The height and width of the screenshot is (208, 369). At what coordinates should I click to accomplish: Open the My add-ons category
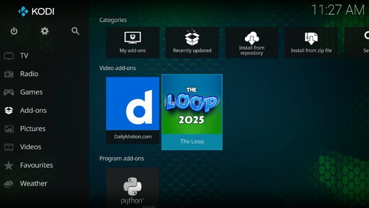pyautogui.click(x=133, y=42)
